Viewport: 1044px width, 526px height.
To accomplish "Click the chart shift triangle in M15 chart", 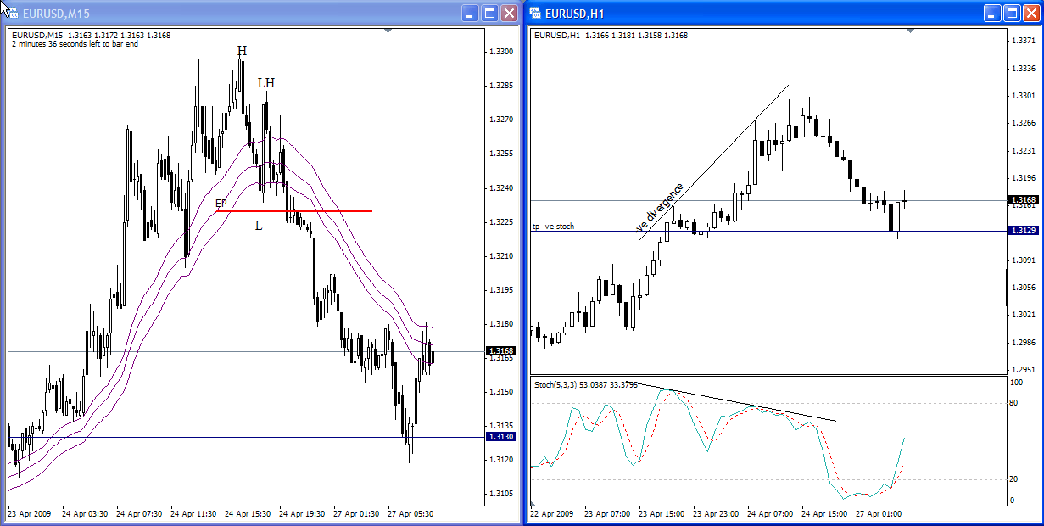I will [388, 31].
